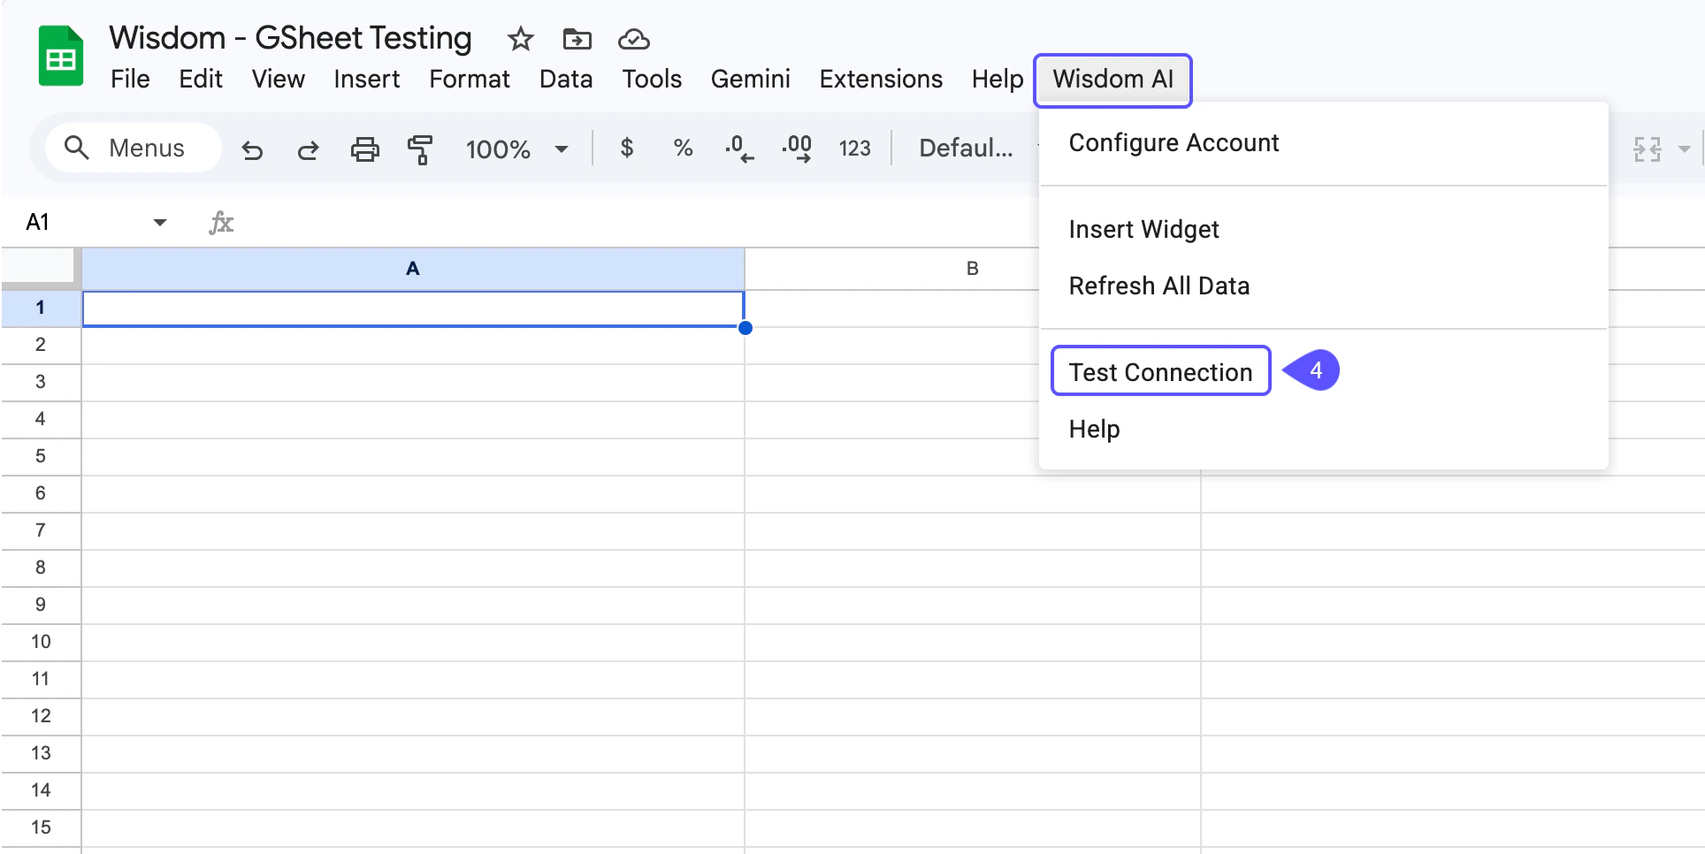Open the Tools menu
This screenshot has height=854, width=1705.
click(652, 79)
